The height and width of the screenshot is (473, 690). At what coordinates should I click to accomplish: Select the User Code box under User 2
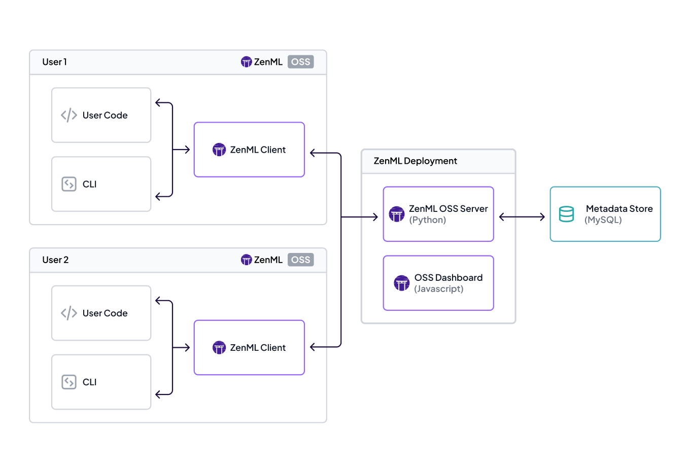click(101, 313)
